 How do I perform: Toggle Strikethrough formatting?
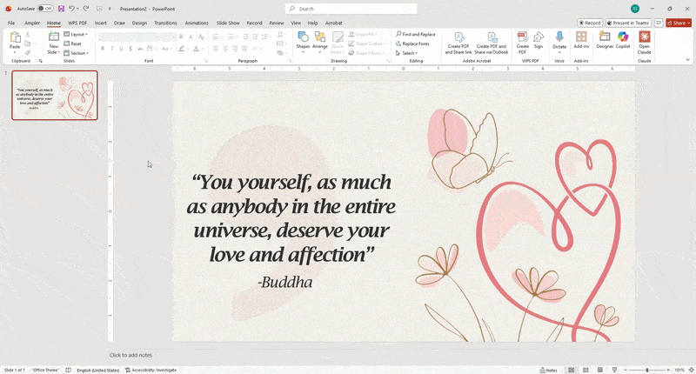[140, 49]
